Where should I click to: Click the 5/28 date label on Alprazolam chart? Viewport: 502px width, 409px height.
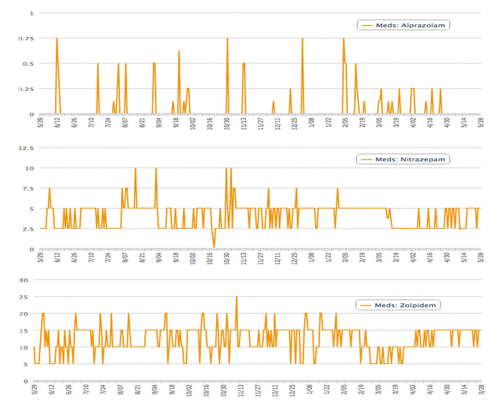[x=481, y=122]
